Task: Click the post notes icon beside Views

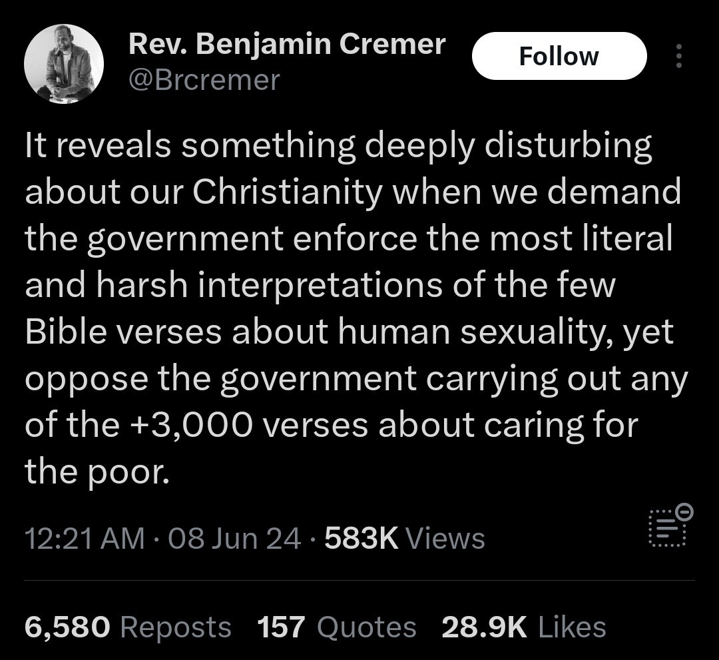Action: pos(670,525)
